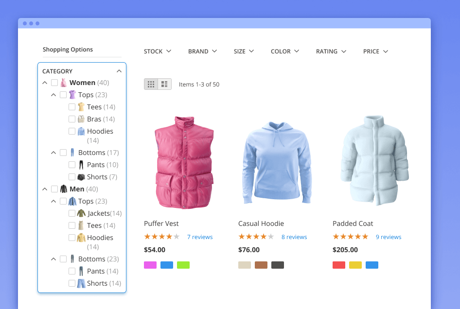Open the PRICE filter menu
The image size is (460, 309).
click(375, 51)
